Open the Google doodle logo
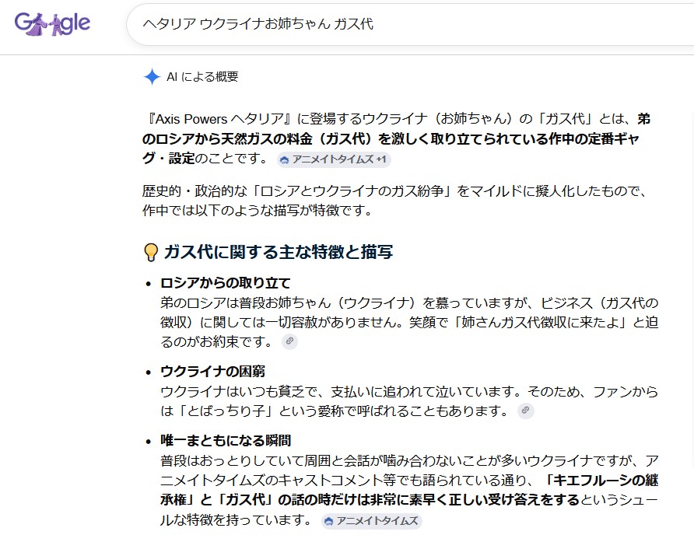This screenshot has width=694, height=549. [52, 24]
